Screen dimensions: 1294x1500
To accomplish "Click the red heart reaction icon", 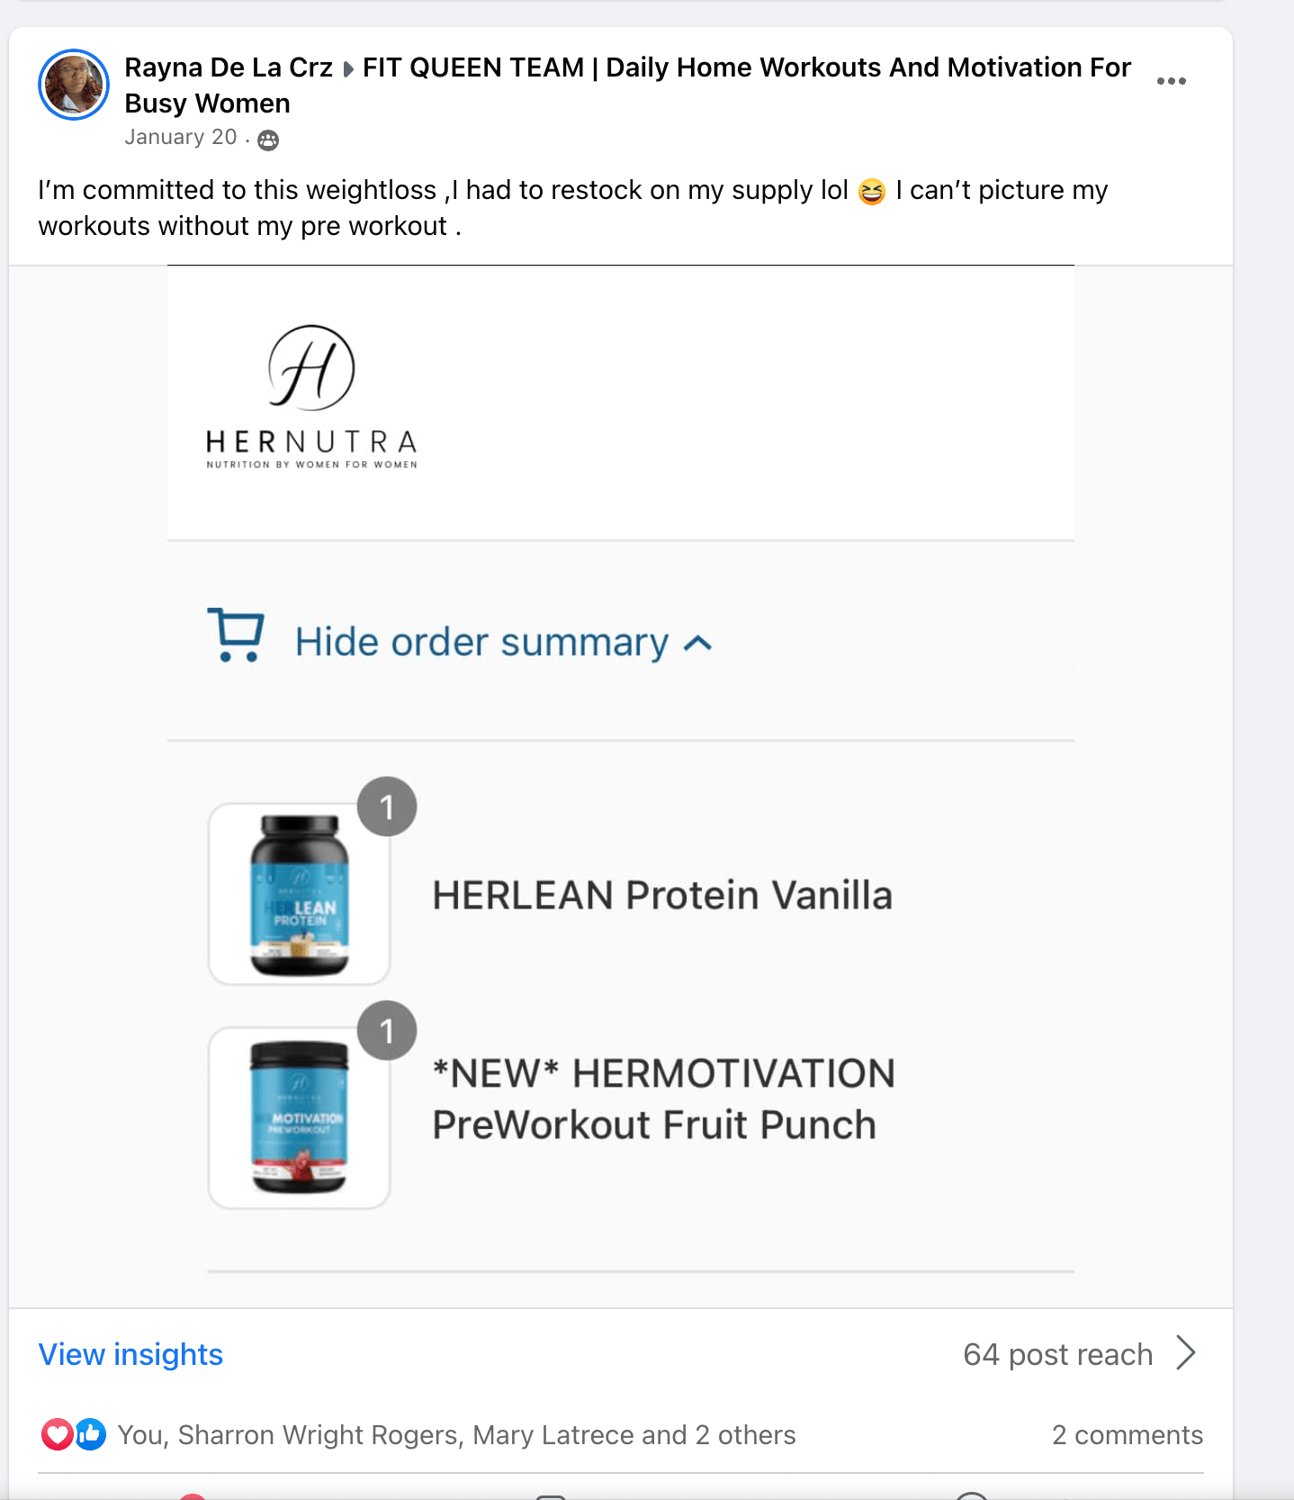I will [57, 1434].
